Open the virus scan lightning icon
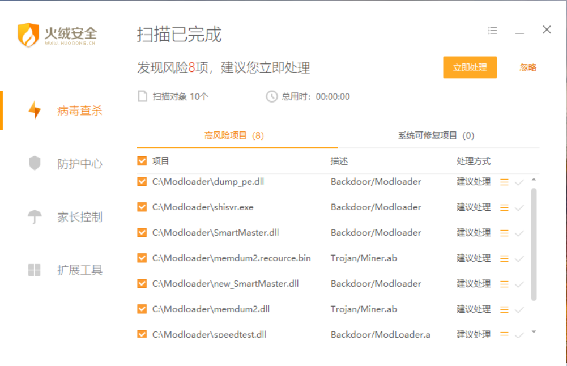 [35, 110]
